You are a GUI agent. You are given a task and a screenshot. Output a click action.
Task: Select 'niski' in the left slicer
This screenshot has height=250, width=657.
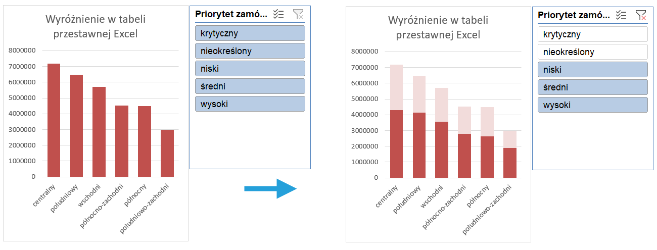(x=250, y=69)
